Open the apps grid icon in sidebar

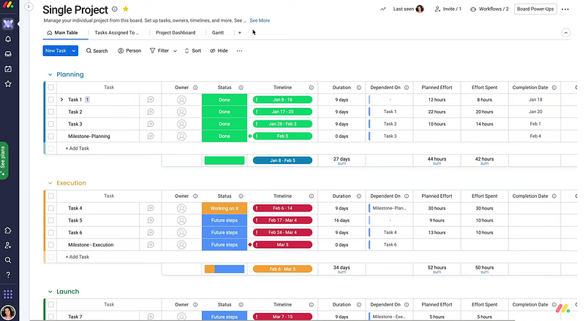[x=8, y=294]
